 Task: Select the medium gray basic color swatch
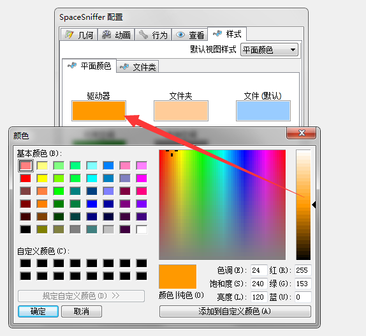point(75,229)
